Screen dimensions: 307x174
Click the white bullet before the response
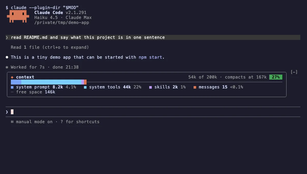(x=7, y=57)
